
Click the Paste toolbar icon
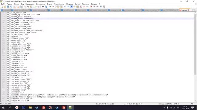click(x=31, y=7)
